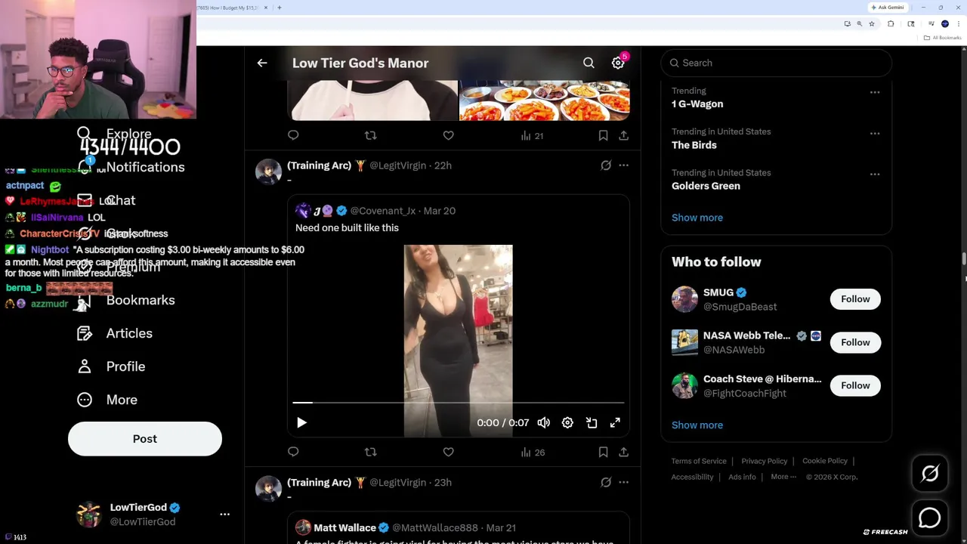
Task: Like the post with 21 views
Action: pyautogui.click(x=448, y=135)
